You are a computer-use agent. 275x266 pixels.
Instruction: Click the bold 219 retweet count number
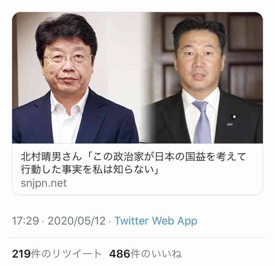21,254
